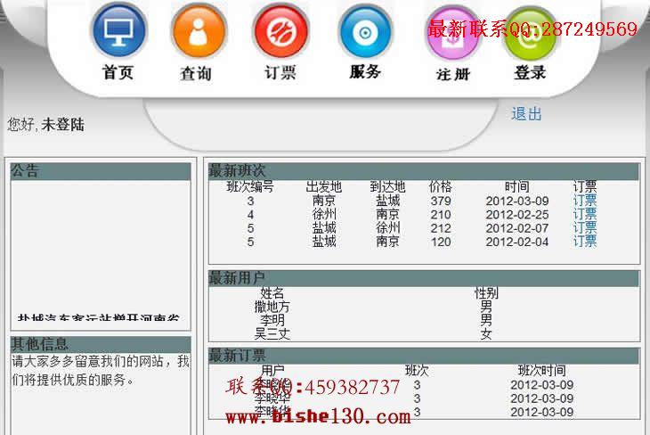Click the 您好, 未登陆 greeting text
The image size is (650, 435).
tap(46, 125)
